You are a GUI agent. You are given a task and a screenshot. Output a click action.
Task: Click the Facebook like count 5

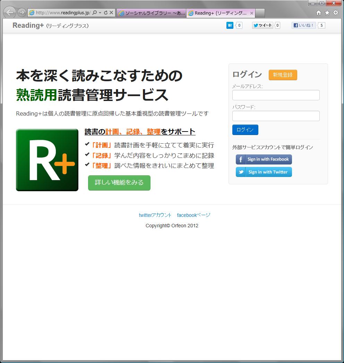coord(321,25)
